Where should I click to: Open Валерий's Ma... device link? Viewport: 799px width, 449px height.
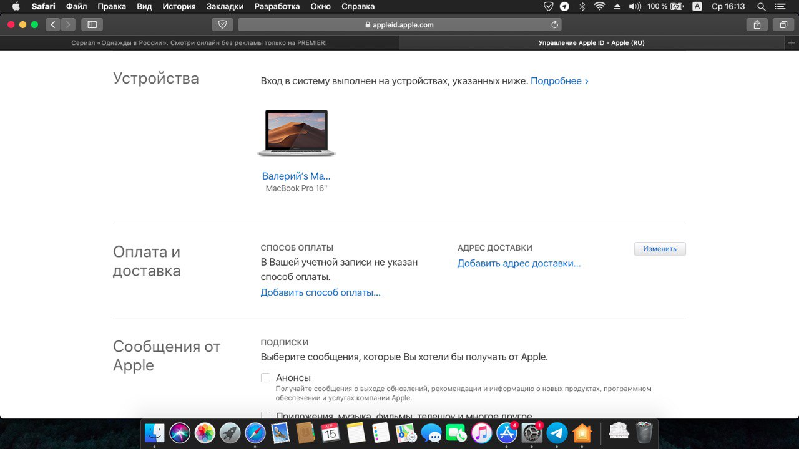click(296, 176)
